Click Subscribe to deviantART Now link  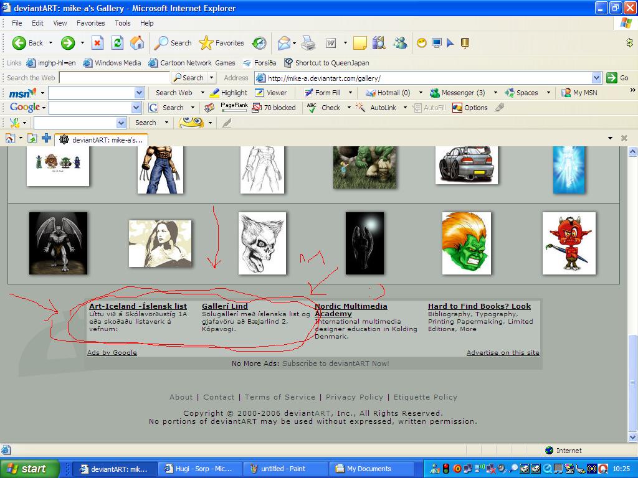[x=336, y=363]
